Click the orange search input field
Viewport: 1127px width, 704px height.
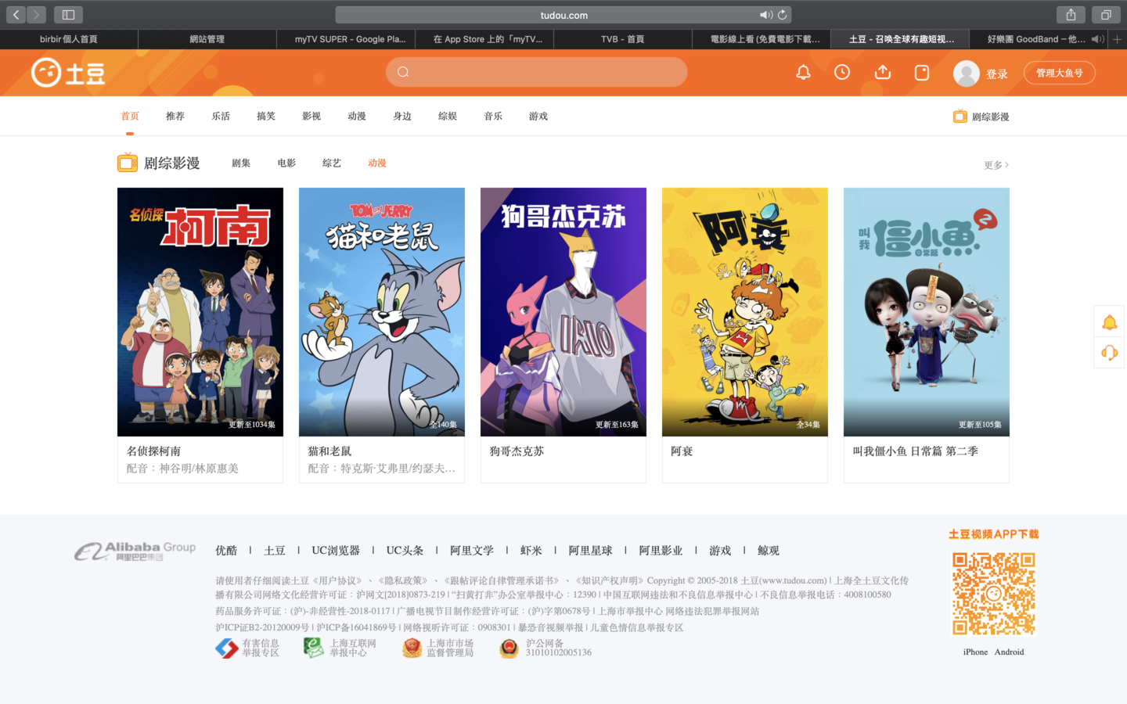(537, 72)
